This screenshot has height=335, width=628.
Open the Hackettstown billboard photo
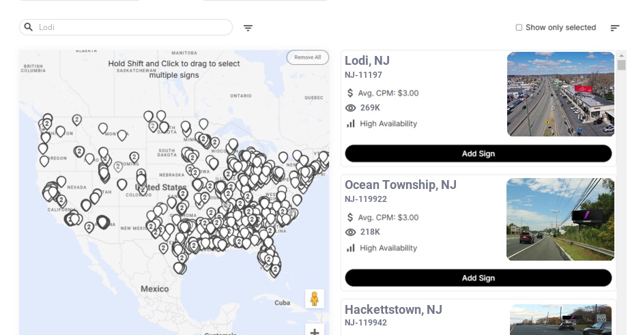[560, 319]
